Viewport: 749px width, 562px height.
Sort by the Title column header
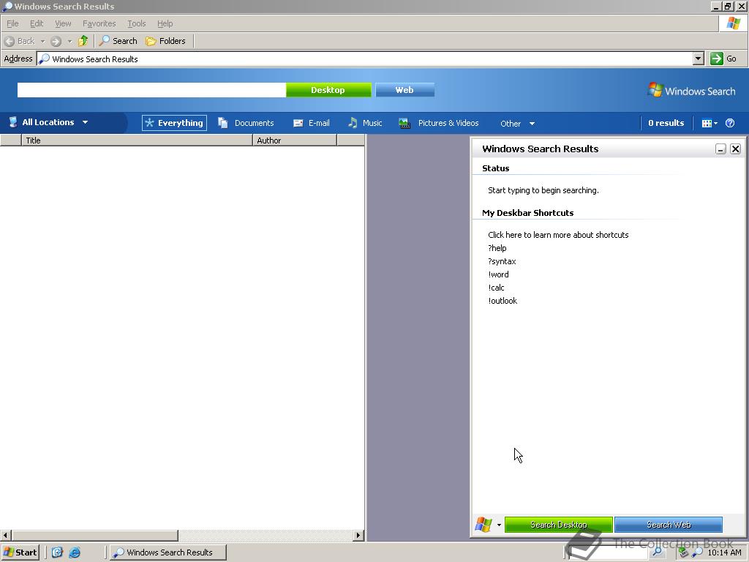pos(137,140)
